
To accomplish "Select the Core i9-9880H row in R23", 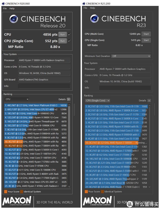I will click(x=116, y=167).
